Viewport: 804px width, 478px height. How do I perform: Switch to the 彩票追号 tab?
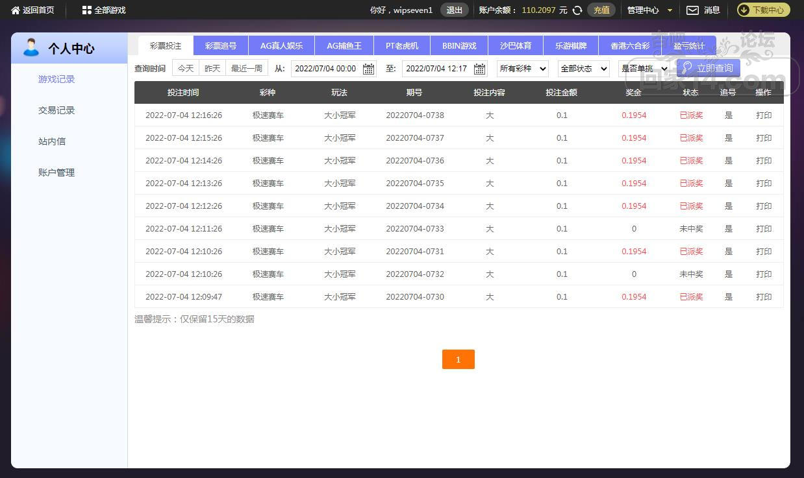tap(221, 46)
